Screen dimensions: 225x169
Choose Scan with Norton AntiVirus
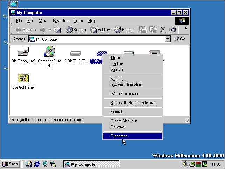133,103
